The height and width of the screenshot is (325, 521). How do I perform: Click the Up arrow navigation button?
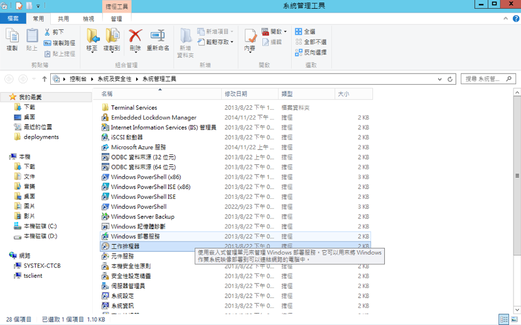(x=45, y=79)
